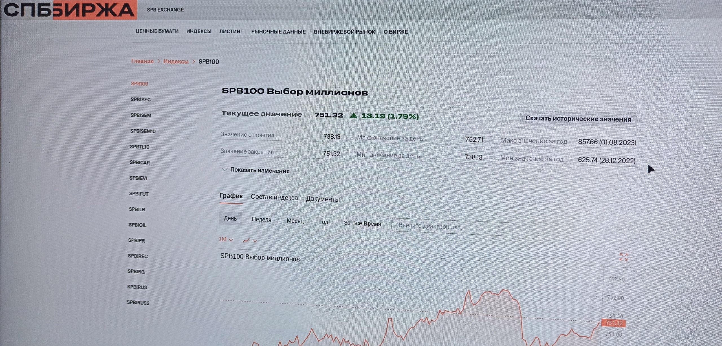Select SPBISEM index in sidebar
The width and height of the screenshot is (722, 346).
(141, 115)
